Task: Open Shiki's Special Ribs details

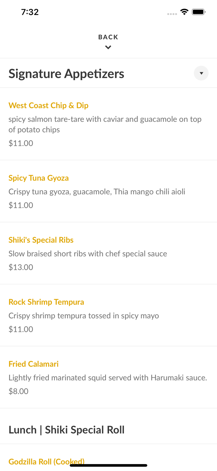Action: [x=41, y=240]
